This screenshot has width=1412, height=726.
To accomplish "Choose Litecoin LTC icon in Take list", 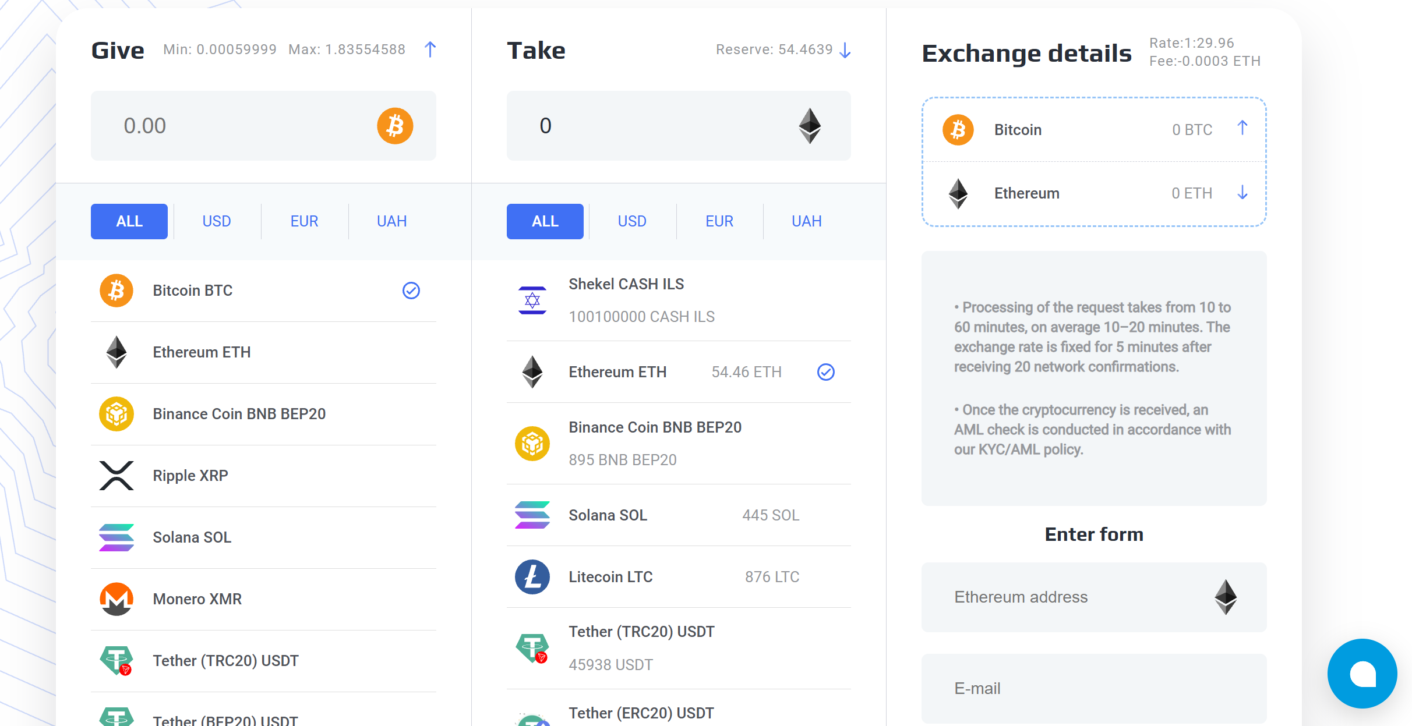I will point(532,577).
